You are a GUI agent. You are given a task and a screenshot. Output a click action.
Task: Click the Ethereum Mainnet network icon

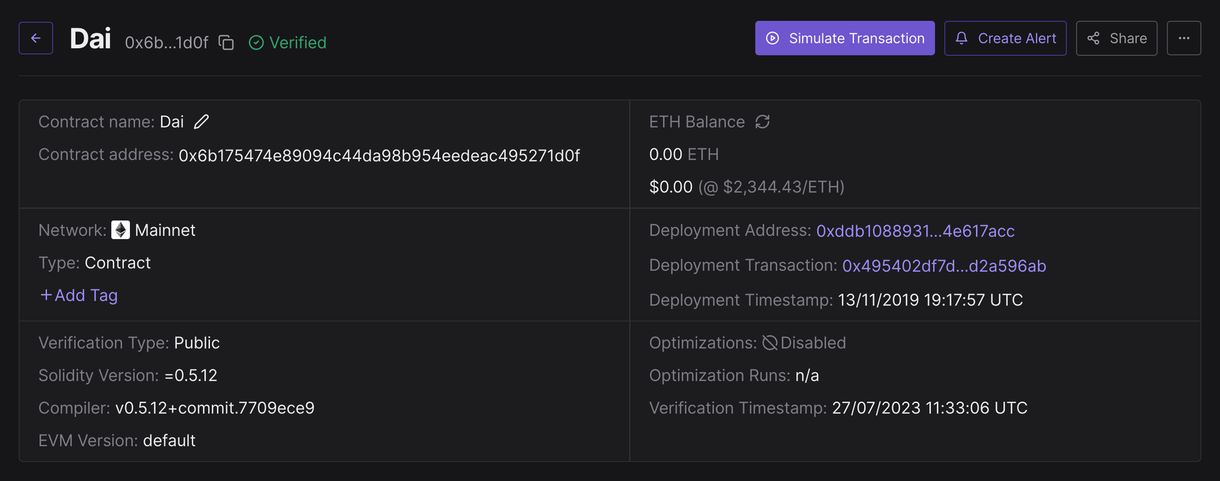(121, 230)
